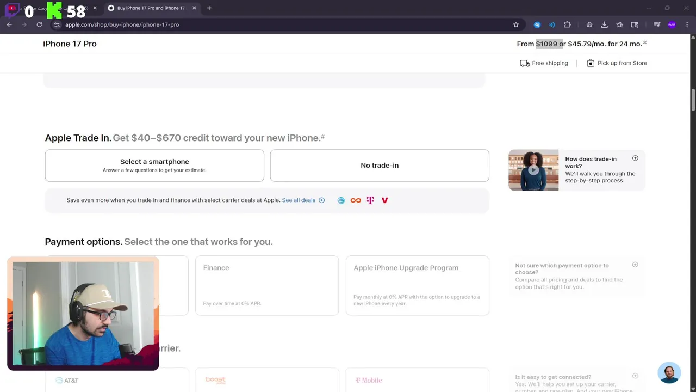
Task: Open chat with the Apple specialist avatar
Action: click(669, 373)
